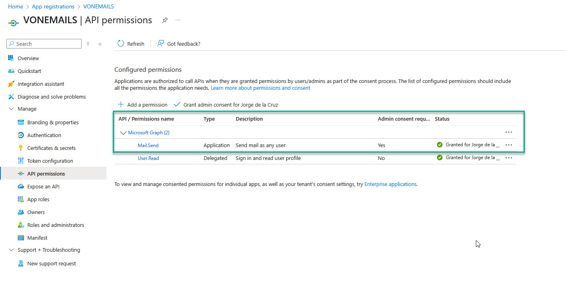
Task: Open the Enterprise applications link
Action: coord(390,184)
